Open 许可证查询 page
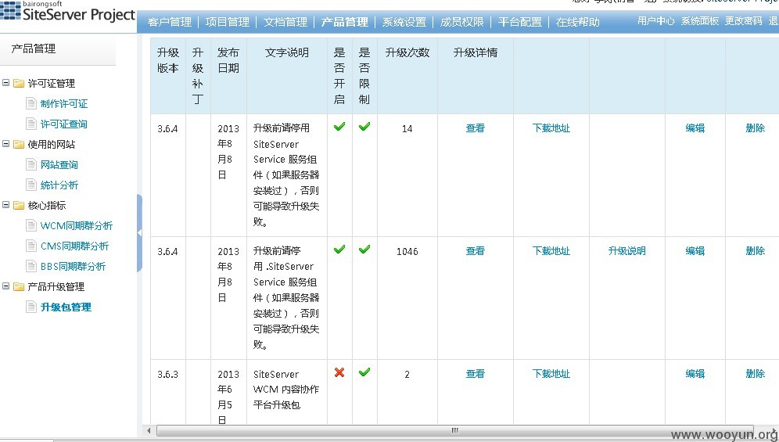 (64, 124)
